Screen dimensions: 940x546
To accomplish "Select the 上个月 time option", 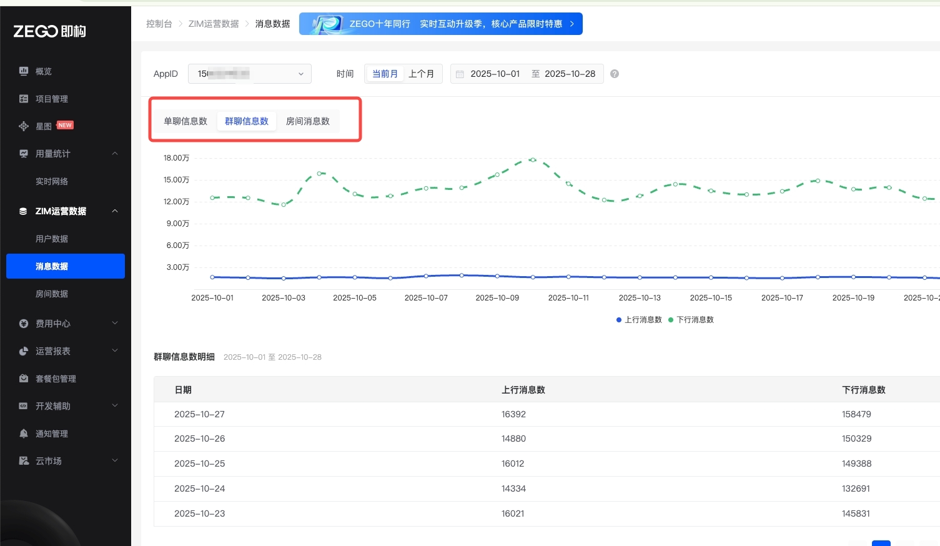I will (x=422, y=74).
